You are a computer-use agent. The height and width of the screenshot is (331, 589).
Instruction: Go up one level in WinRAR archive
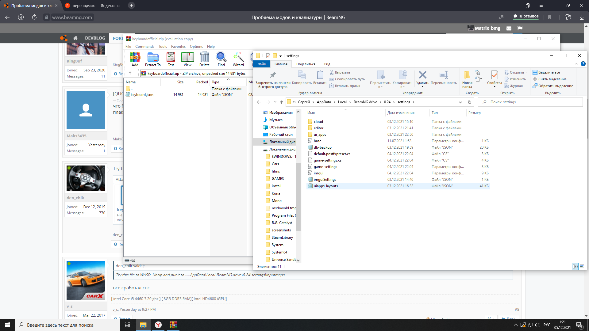click(130, 73)
